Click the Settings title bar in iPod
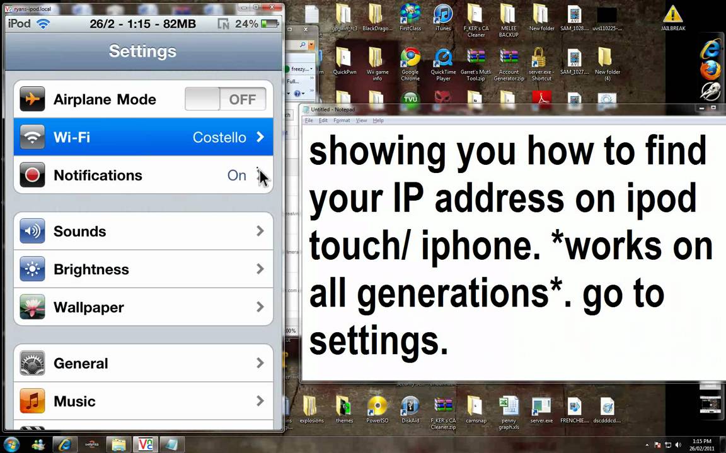726x453 pixels. coord(144,51)
